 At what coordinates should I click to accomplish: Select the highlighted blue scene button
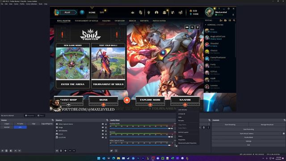pyautogui.click(x=20, y=127)
